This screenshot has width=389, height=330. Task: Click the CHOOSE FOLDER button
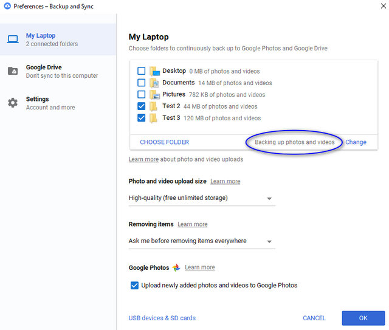tap(164, 142)
